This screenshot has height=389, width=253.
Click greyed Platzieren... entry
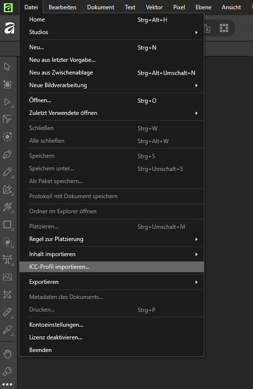tap(111, 226)
